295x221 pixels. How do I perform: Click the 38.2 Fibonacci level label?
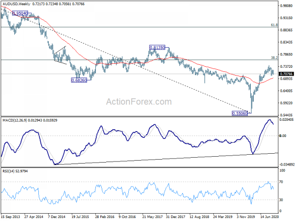click(274, 57)
